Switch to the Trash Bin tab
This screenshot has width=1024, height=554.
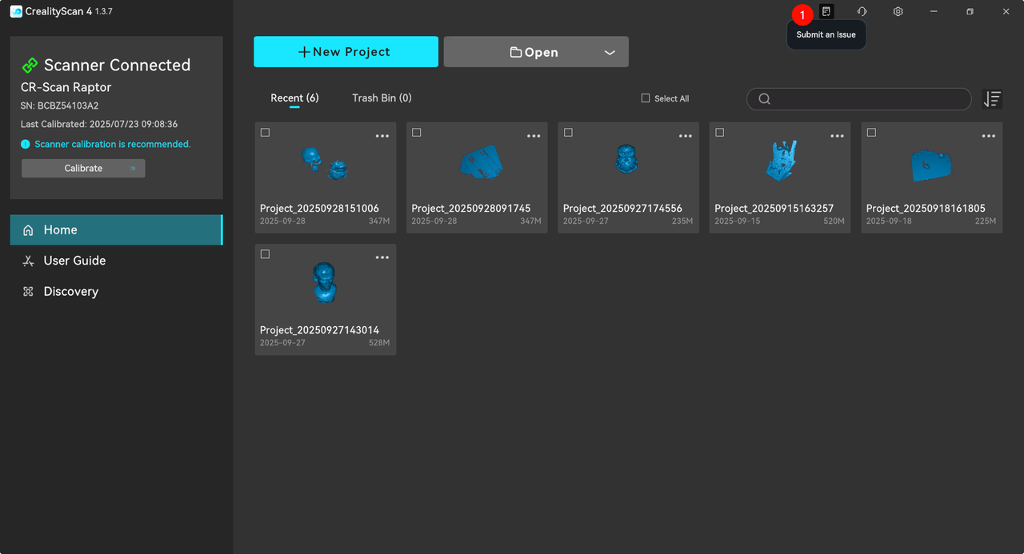click(x=382, y=98)
